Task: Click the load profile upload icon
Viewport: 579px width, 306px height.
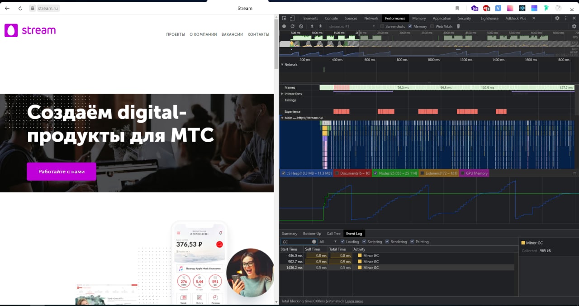Action: point(312,26)
